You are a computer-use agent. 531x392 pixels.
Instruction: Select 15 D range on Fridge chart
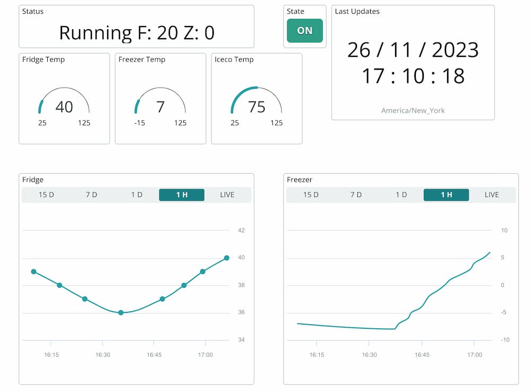(46, 195)
